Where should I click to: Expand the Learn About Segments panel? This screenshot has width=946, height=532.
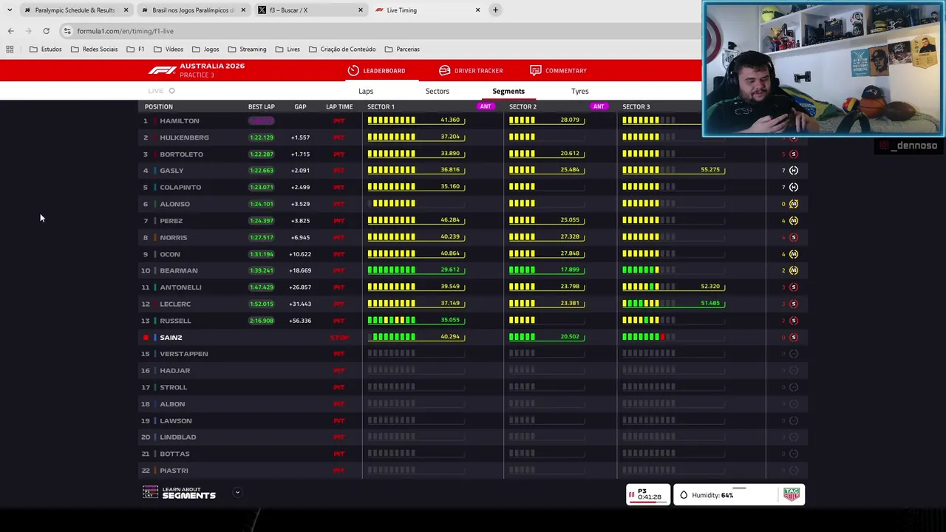click(x=237, y=492)
